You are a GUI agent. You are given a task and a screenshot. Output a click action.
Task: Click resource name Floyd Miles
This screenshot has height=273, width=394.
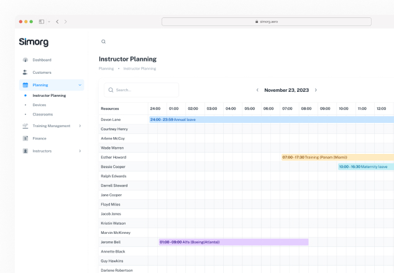111,205
